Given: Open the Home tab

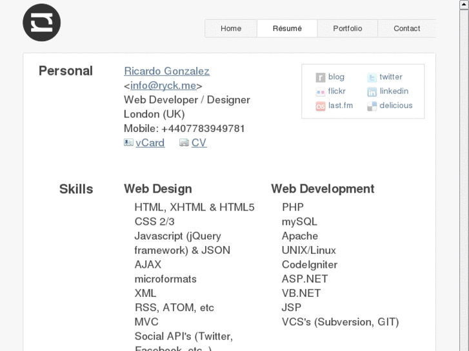Looking at the screenshot, I should pyautogui.click(x=231, y=28).
